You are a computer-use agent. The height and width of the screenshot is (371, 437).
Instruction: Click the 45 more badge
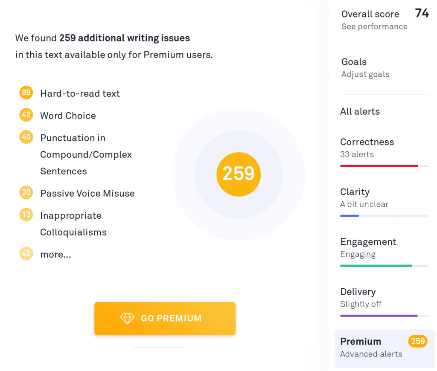click(26, 254)
